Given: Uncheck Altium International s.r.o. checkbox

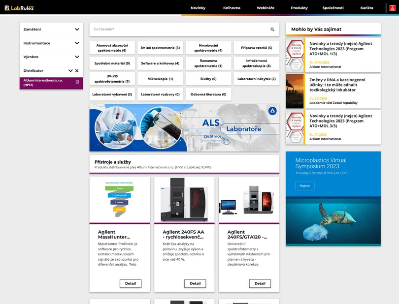Looking at the screenshot, I should 77,82.
